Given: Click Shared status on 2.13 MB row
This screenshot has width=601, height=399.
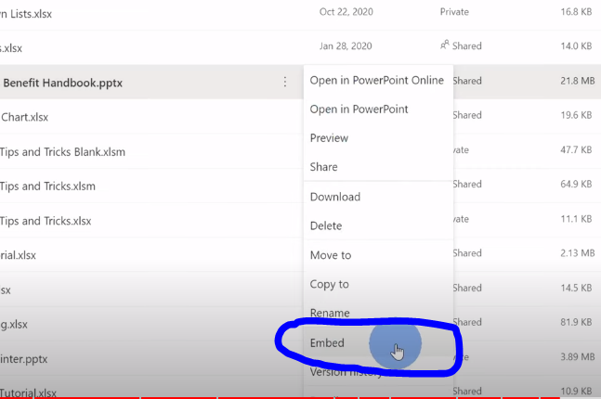Looking at the screenshot, I should click(x=467, y=253).
